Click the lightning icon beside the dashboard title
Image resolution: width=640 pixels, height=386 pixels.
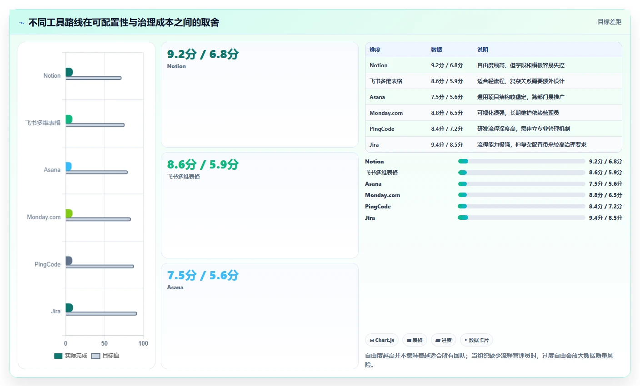[x=22, y=23]
